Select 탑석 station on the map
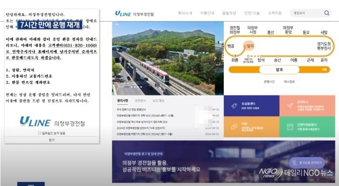 click(261, 60)
